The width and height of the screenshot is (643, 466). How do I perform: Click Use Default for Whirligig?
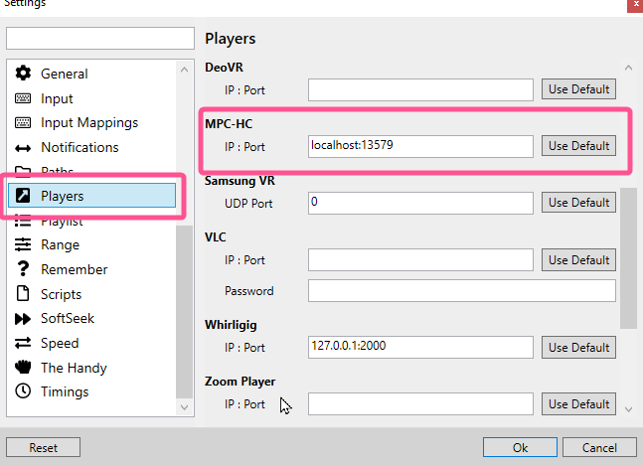[578, 348]
